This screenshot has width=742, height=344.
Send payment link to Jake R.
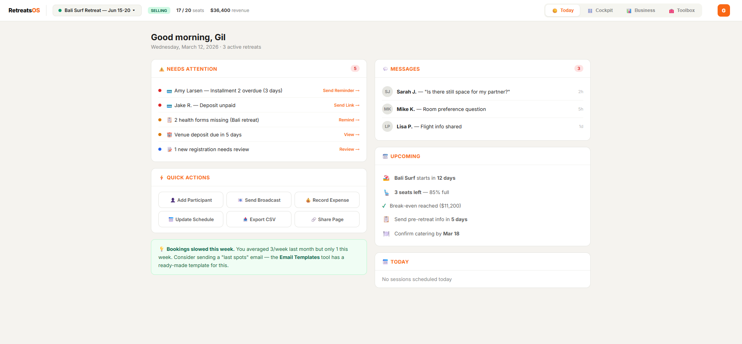pos(346,105)
